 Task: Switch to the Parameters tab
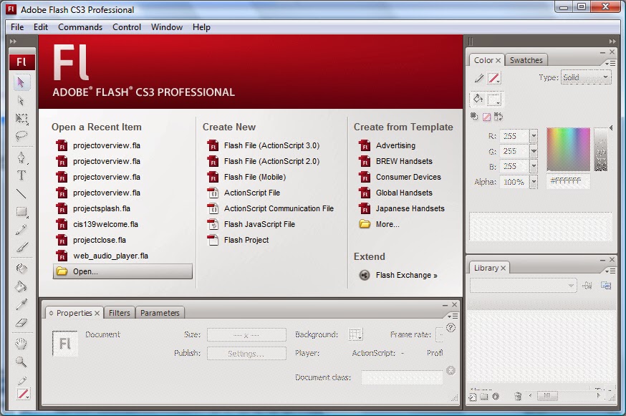[160, 313]
